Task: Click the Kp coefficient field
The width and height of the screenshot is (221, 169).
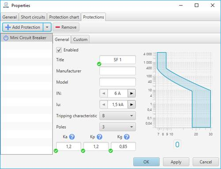Action: [96, 146]
